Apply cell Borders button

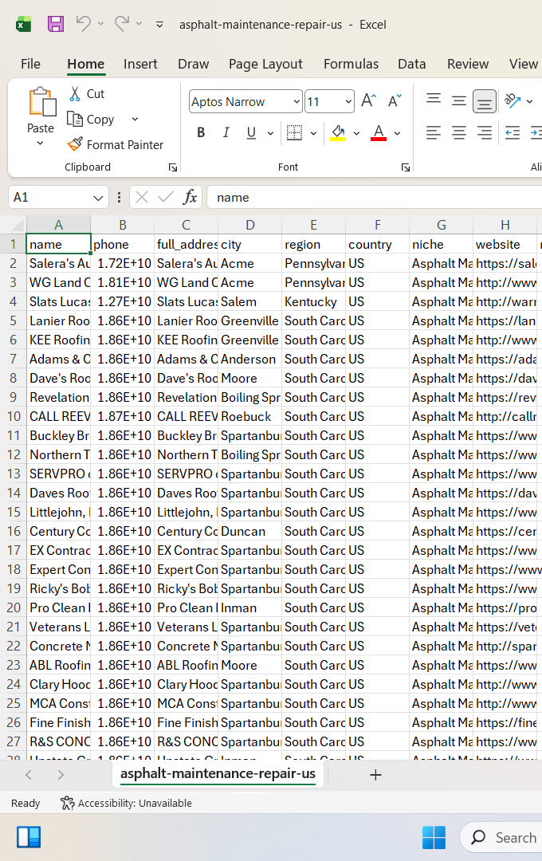[294, 132]
